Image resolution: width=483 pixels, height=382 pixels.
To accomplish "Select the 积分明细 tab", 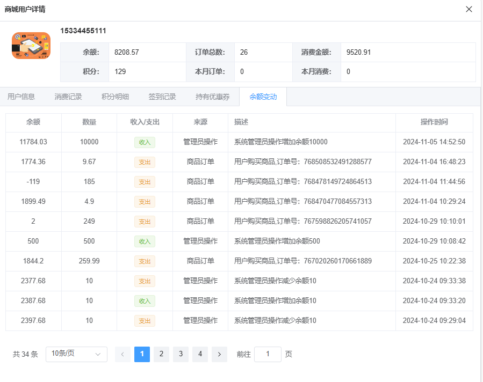I will (x=115, y=97).
